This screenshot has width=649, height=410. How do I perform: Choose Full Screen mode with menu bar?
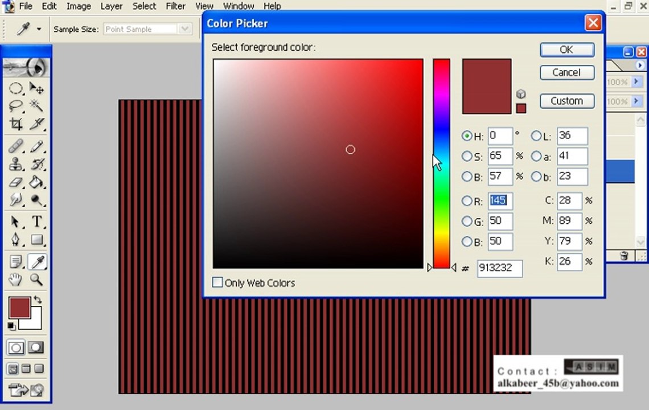(26, 368)
